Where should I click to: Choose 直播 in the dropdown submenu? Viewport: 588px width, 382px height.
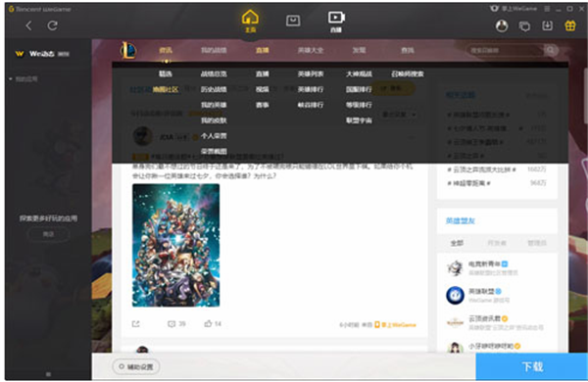pos(262,73)
